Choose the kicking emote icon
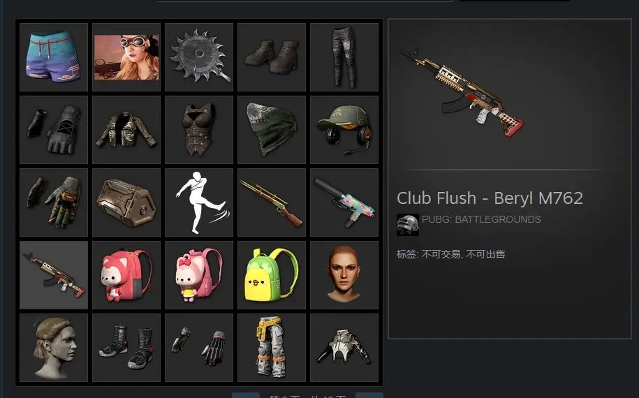Screen dimensions: 639x398 [x=199, y=202]
